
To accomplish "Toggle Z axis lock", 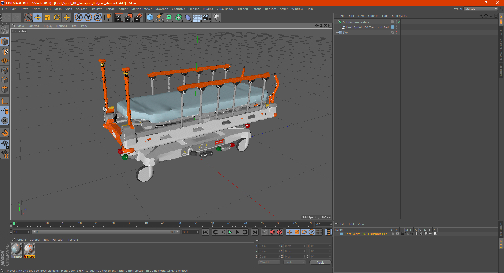I will (x=98, y=18).
